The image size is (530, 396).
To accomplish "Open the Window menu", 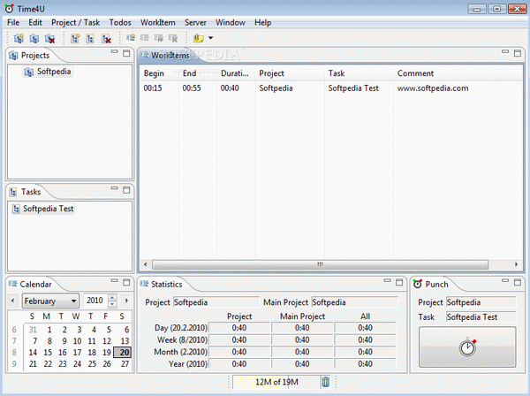I will (x=231, y=23).
